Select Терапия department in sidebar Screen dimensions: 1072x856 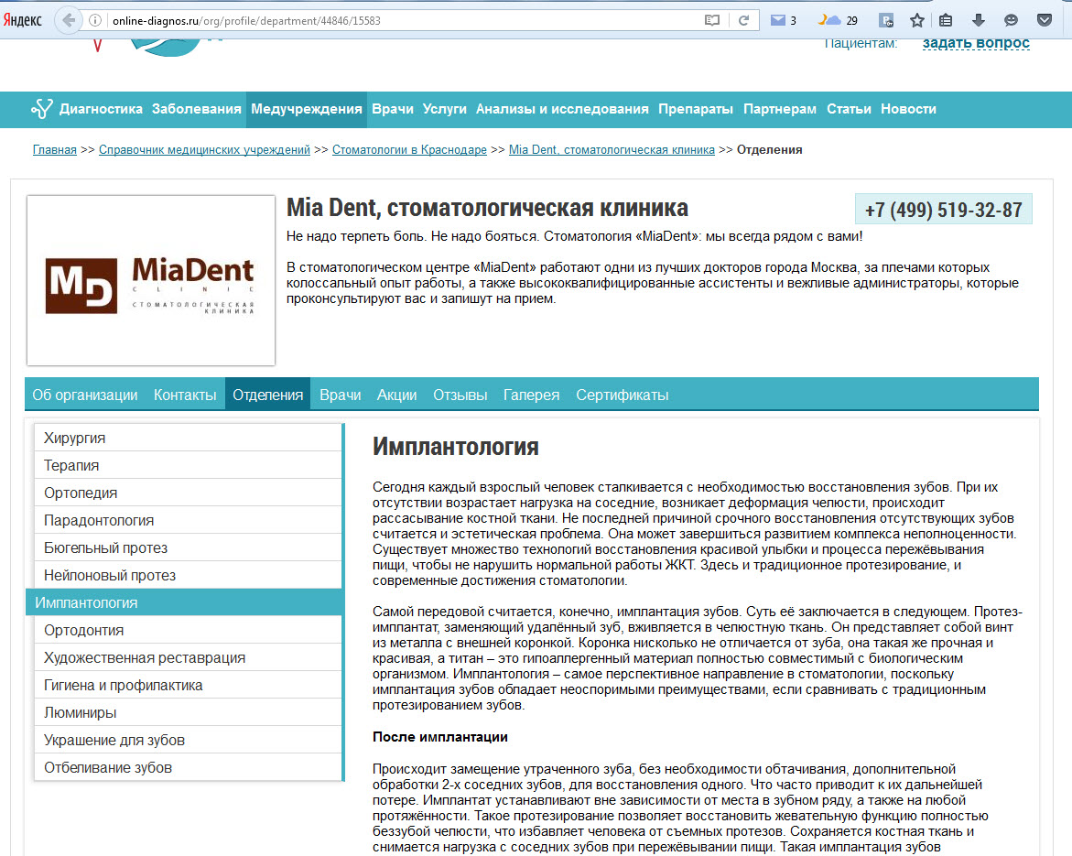[188, 465]
